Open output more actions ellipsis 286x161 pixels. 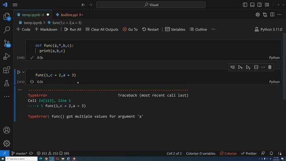click(20, 90)
